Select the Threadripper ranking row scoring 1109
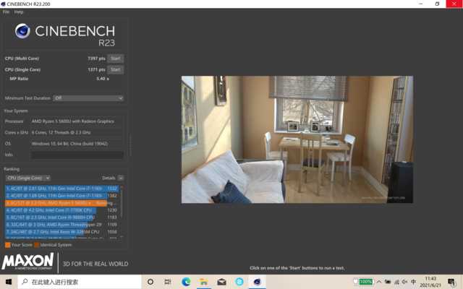 pos(62,225)
